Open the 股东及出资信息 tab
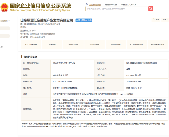 (31, 45)
